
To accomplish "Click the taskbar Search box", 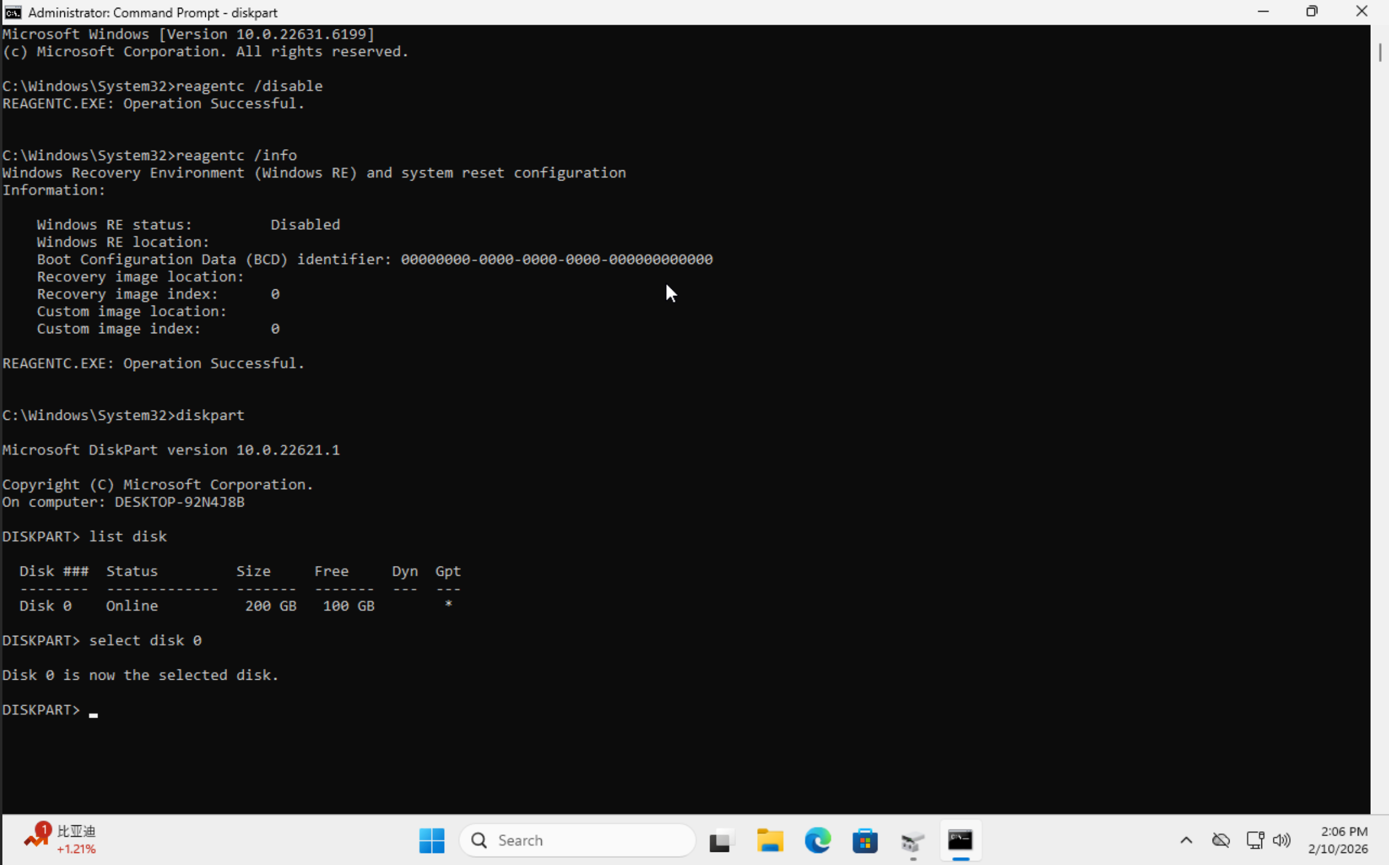I will click(577, 840).
